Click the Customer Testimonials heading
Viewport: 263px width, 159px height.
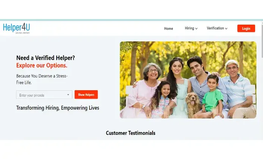[131, 133]
